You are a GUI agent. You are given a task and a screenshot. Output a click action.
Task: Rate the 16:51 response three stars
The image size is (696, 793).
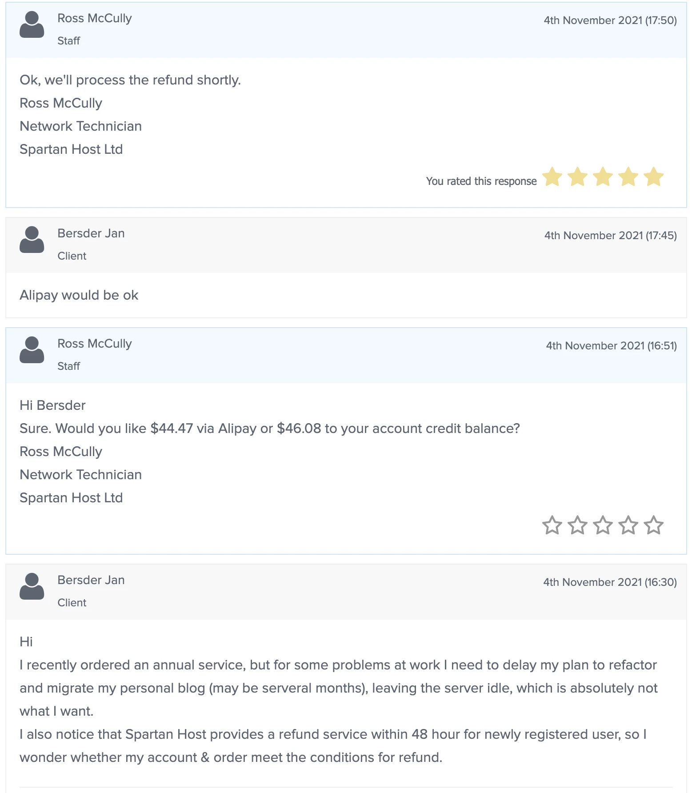pos(603,525)
